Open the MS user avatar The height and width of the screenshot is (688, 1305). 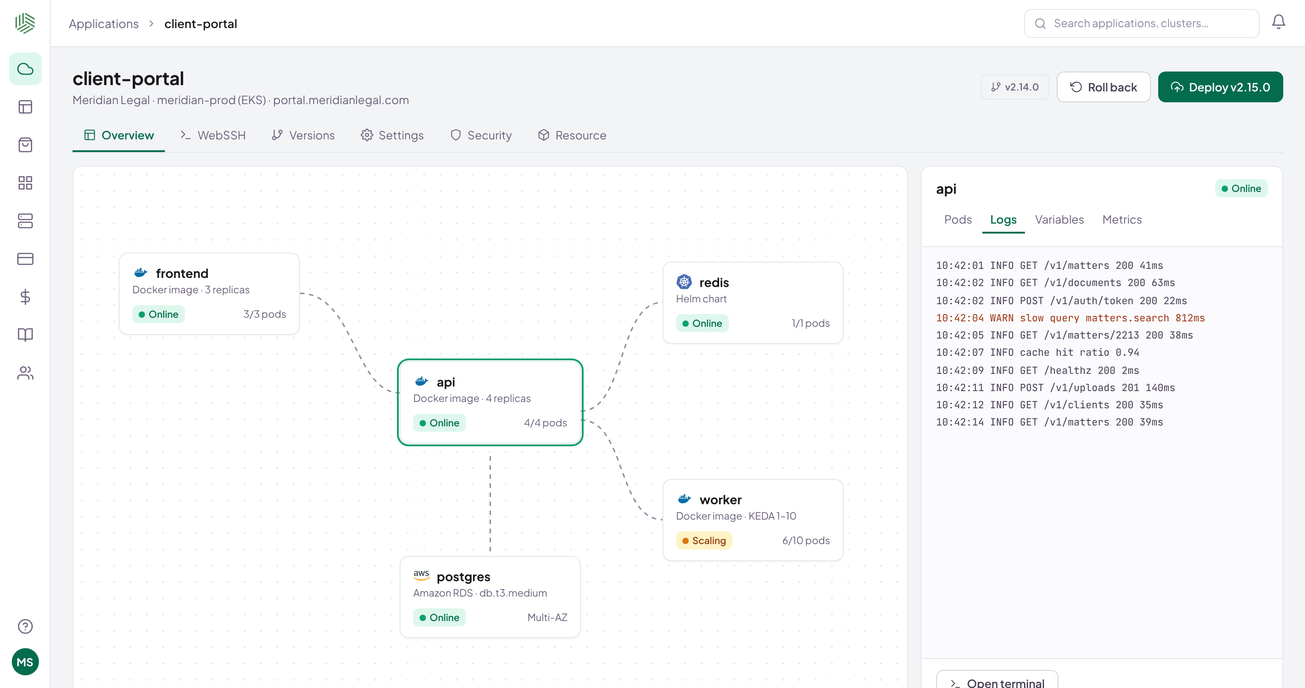click(x=25, y=662)
